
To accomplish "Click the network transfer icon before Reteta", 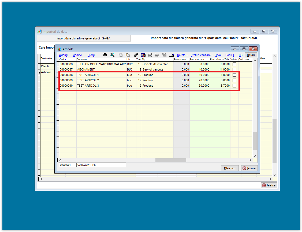I will (x=171, y=55).
